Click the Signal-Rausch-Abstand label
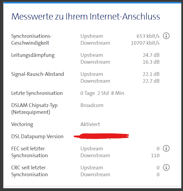183x191 pixels. point(37,74)
